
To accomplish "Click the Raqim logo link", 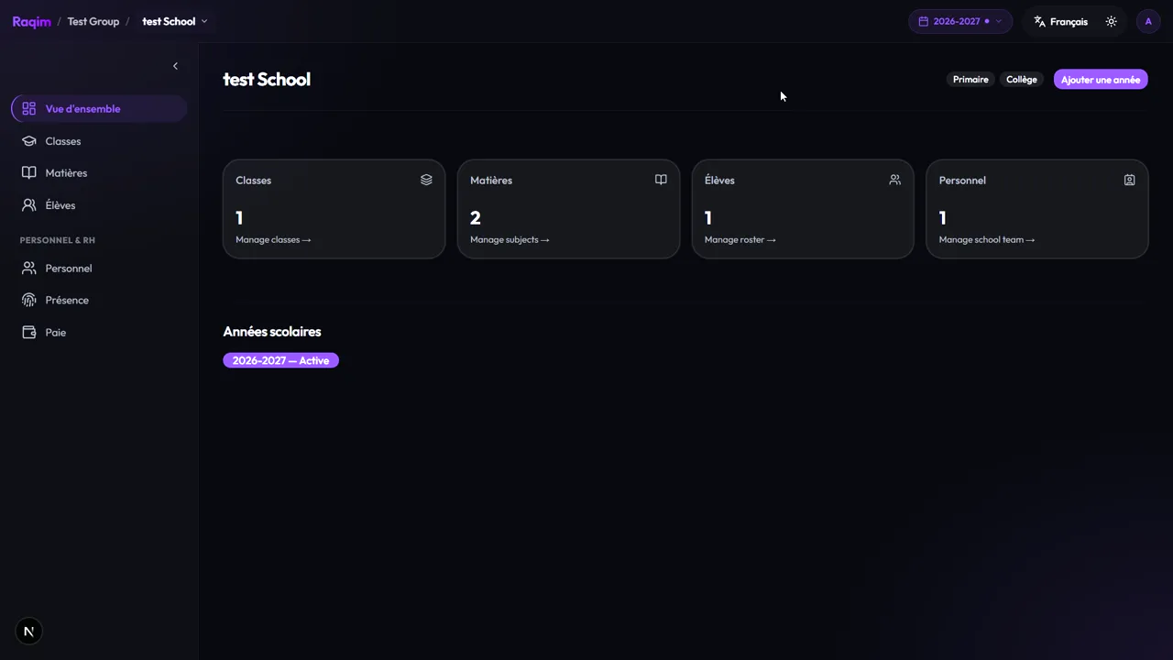I will tap(32, 21).
